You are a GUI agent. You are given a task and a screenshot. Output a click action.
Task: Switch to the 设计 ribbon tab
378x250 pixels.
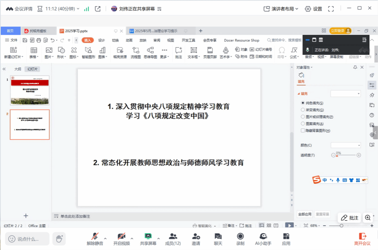(101, 40)
